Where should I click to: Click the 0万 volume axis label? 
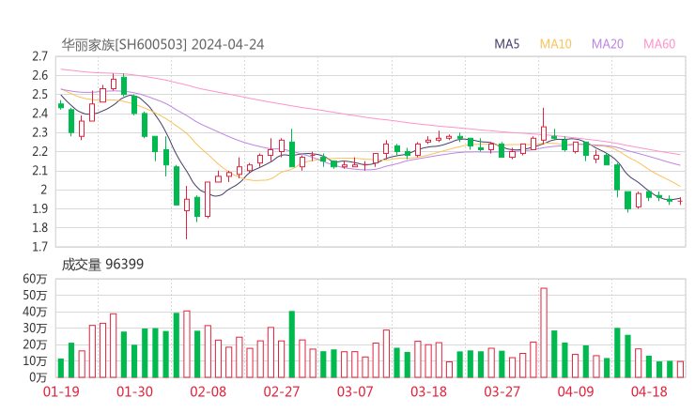39,377
